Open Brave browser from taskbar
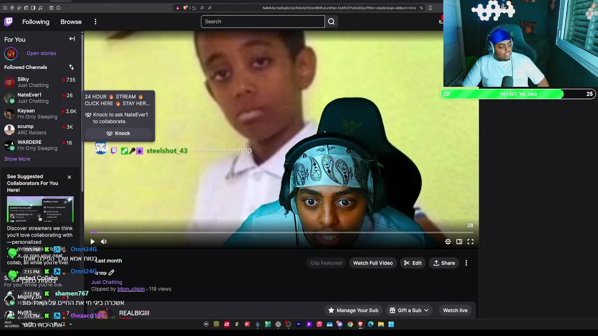Screen dimensions: 598x336 pyautogui.click(x=360, y=324)
